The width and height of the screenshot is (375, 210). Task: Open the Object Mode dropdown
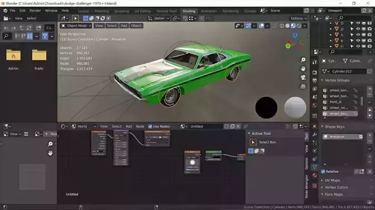[x=76, y=26]
